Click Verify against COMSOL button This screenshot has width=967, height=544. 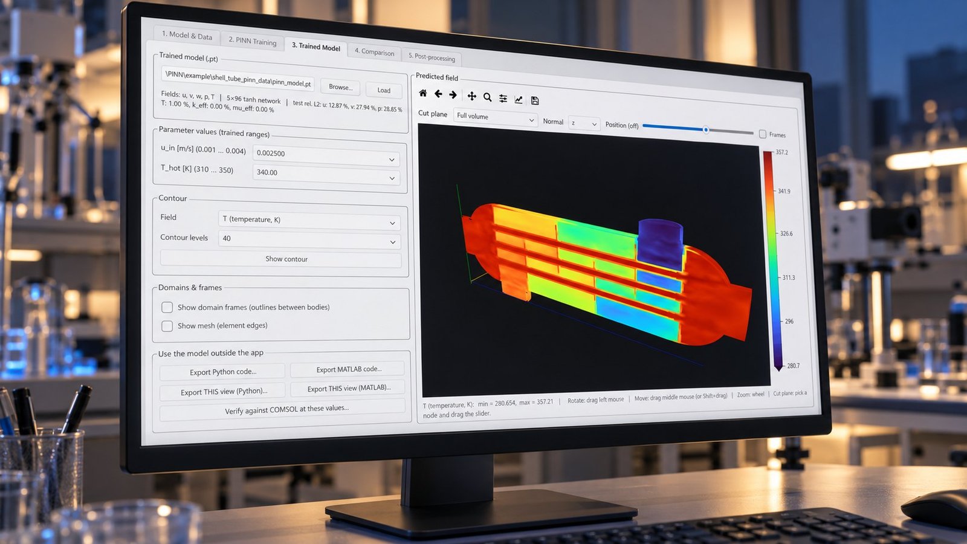282,410
